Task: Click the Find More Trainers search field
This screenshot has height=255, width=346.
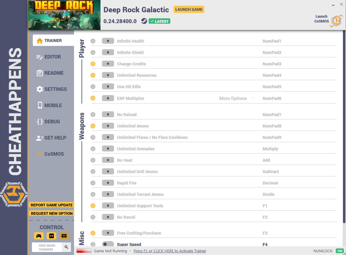Action: pos(47,247)
